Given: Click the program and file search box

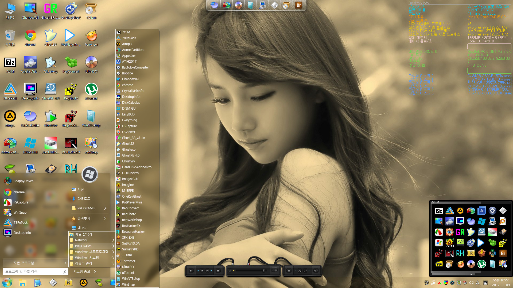Looking at the screenshot, I should (35, 271).
